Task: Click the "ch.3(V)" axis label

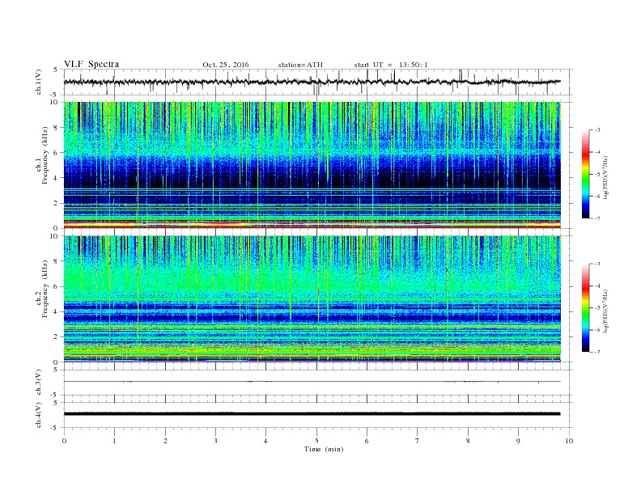Action: [39, 383]
